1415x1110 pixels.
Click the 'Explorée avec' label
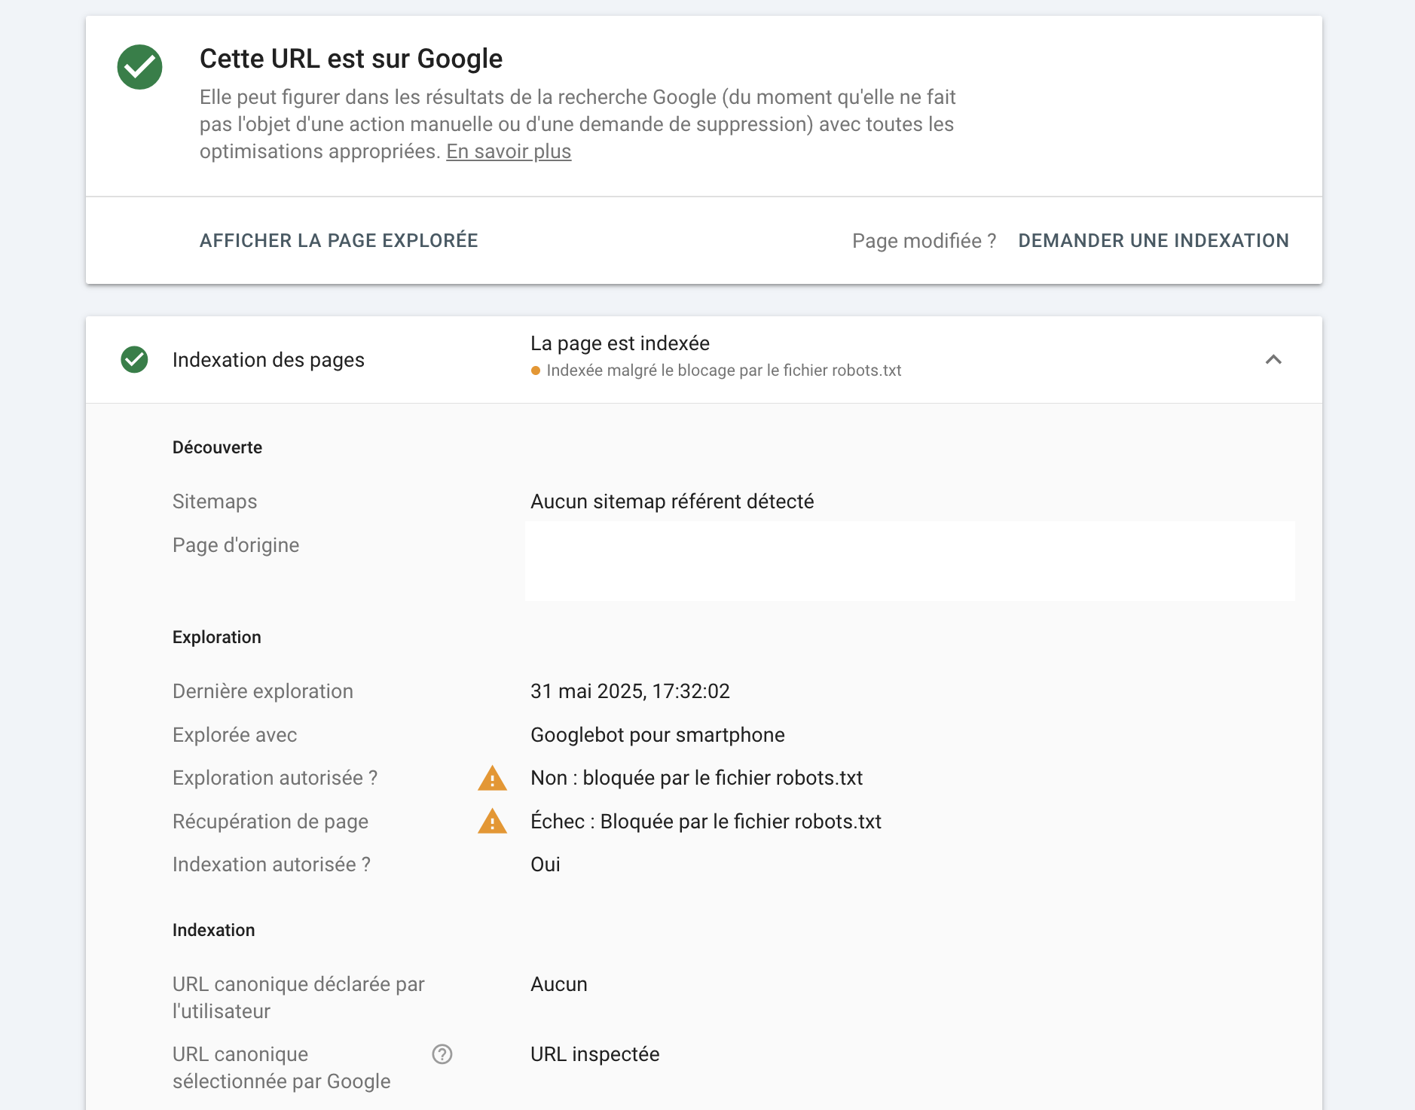tap(235, 735)
